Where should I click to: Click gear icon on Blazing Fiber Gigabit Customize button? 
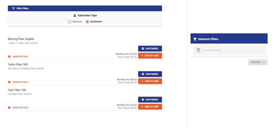[143, 49]
